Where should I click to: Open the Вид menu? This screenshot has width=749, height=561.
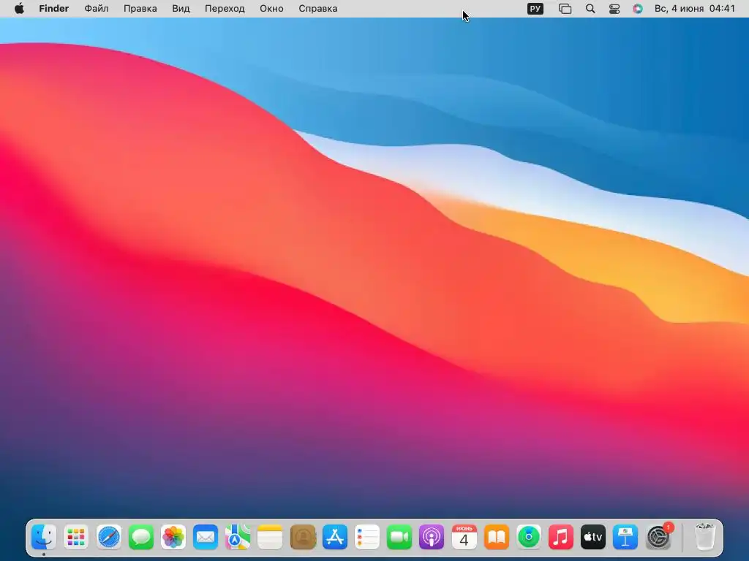tap(181, 9)
